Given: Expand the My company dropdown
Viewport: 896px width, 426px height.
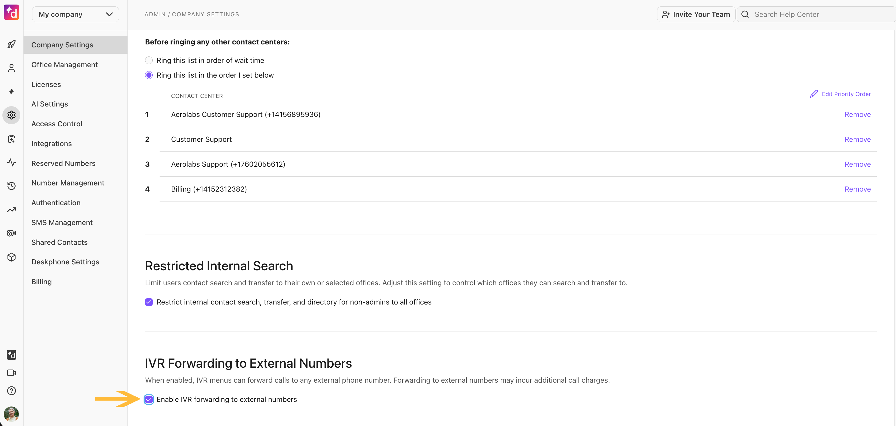Looking at the screenshot, I should (76, 14).
